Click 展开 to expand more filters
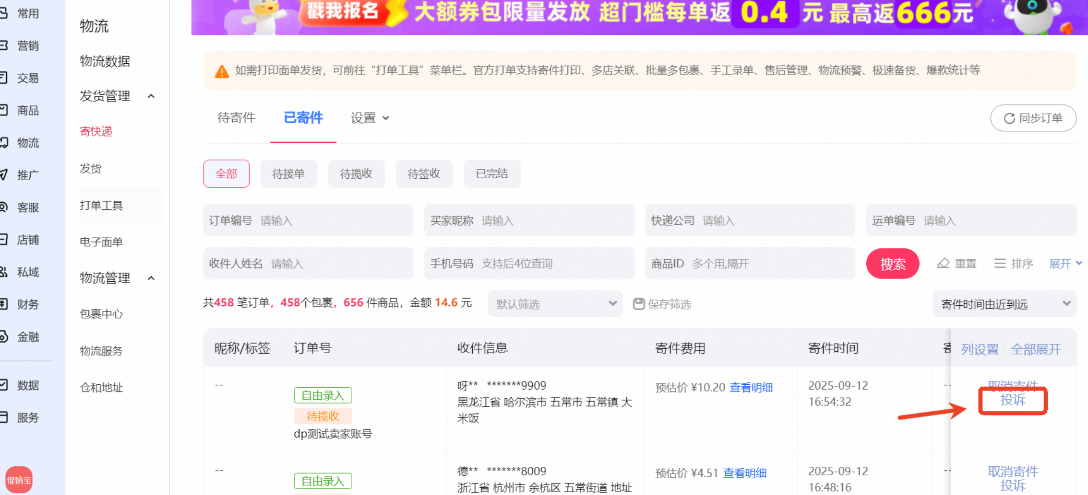Screen dimensions: 1088x495 (x=1065, y=264)
